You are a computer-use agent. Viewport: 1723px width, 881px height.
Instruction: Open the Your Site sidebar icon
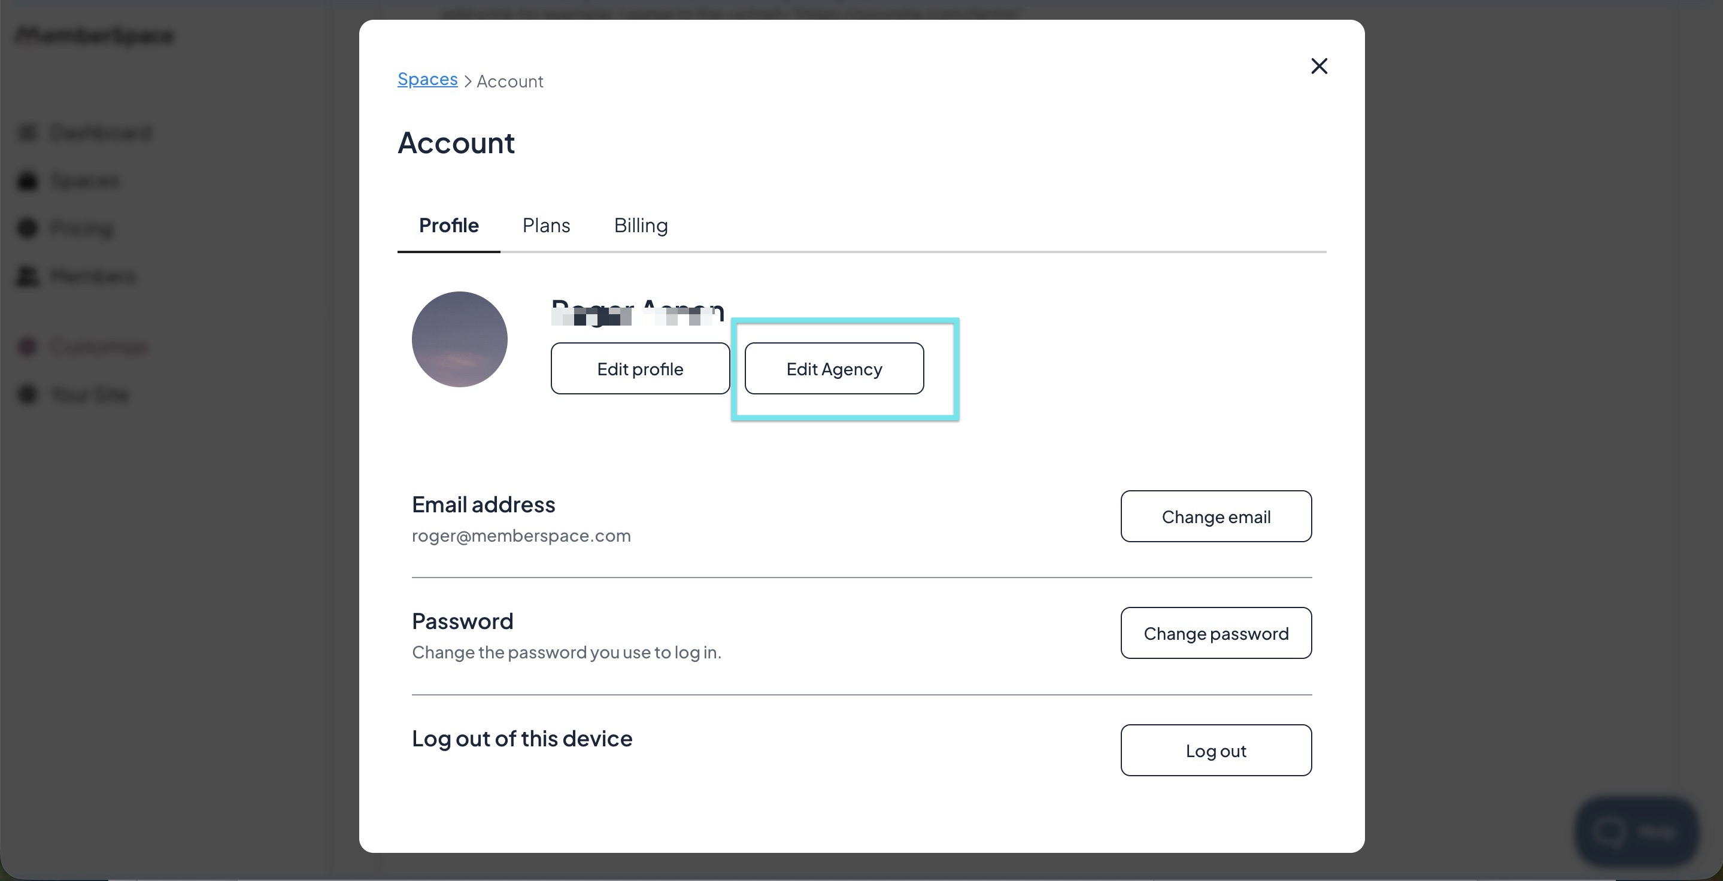pyautogui.click(x=28, y=394)
